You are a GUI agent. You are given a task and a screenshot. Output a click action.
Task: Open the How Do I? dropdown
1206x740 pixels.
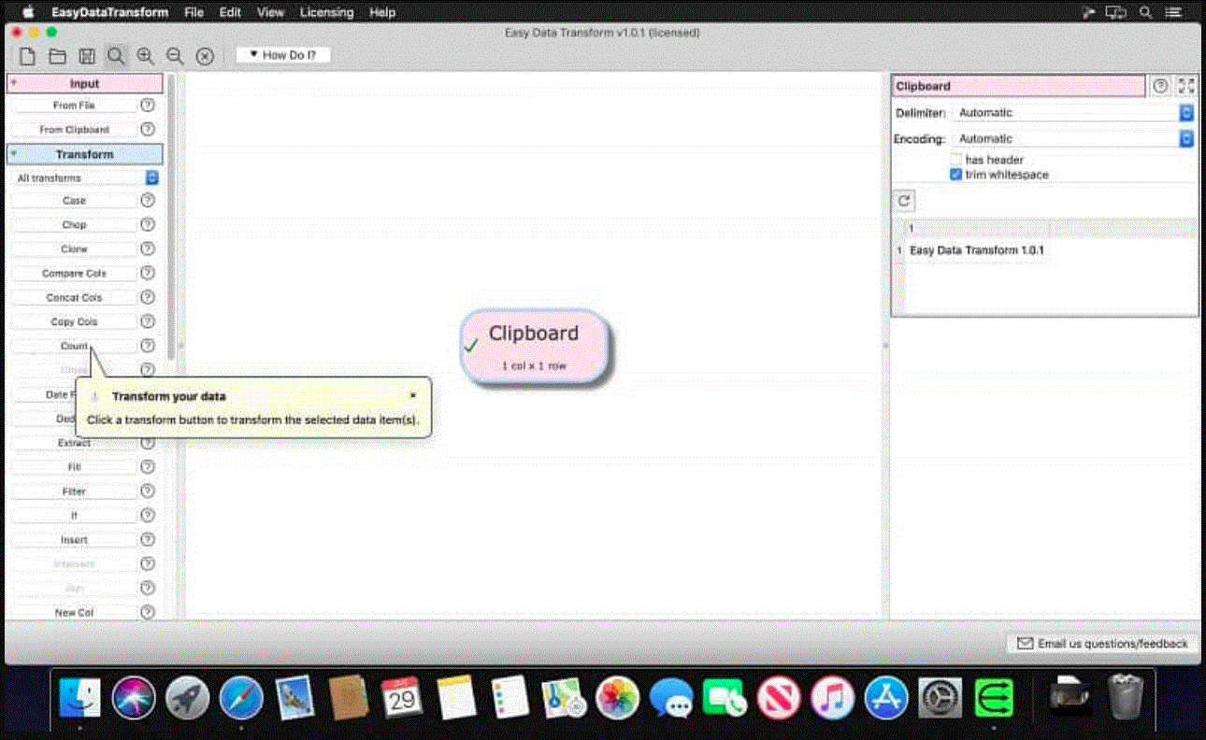point(283,55)
